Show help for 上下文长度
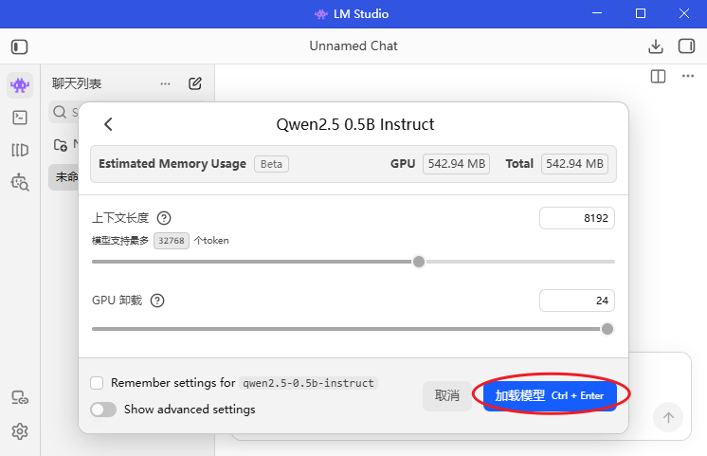 164,218
